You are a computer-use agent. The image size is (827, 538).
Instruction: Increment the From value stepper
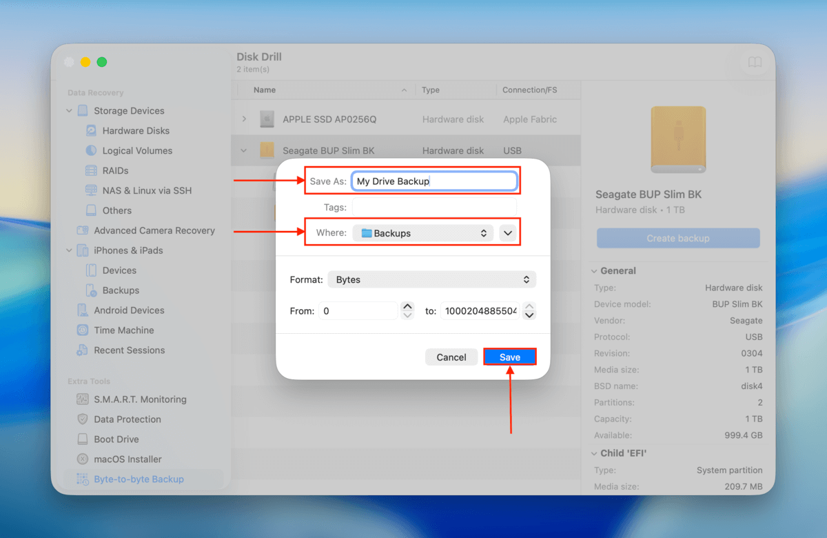pyautogui.click(x=407, y=306)
